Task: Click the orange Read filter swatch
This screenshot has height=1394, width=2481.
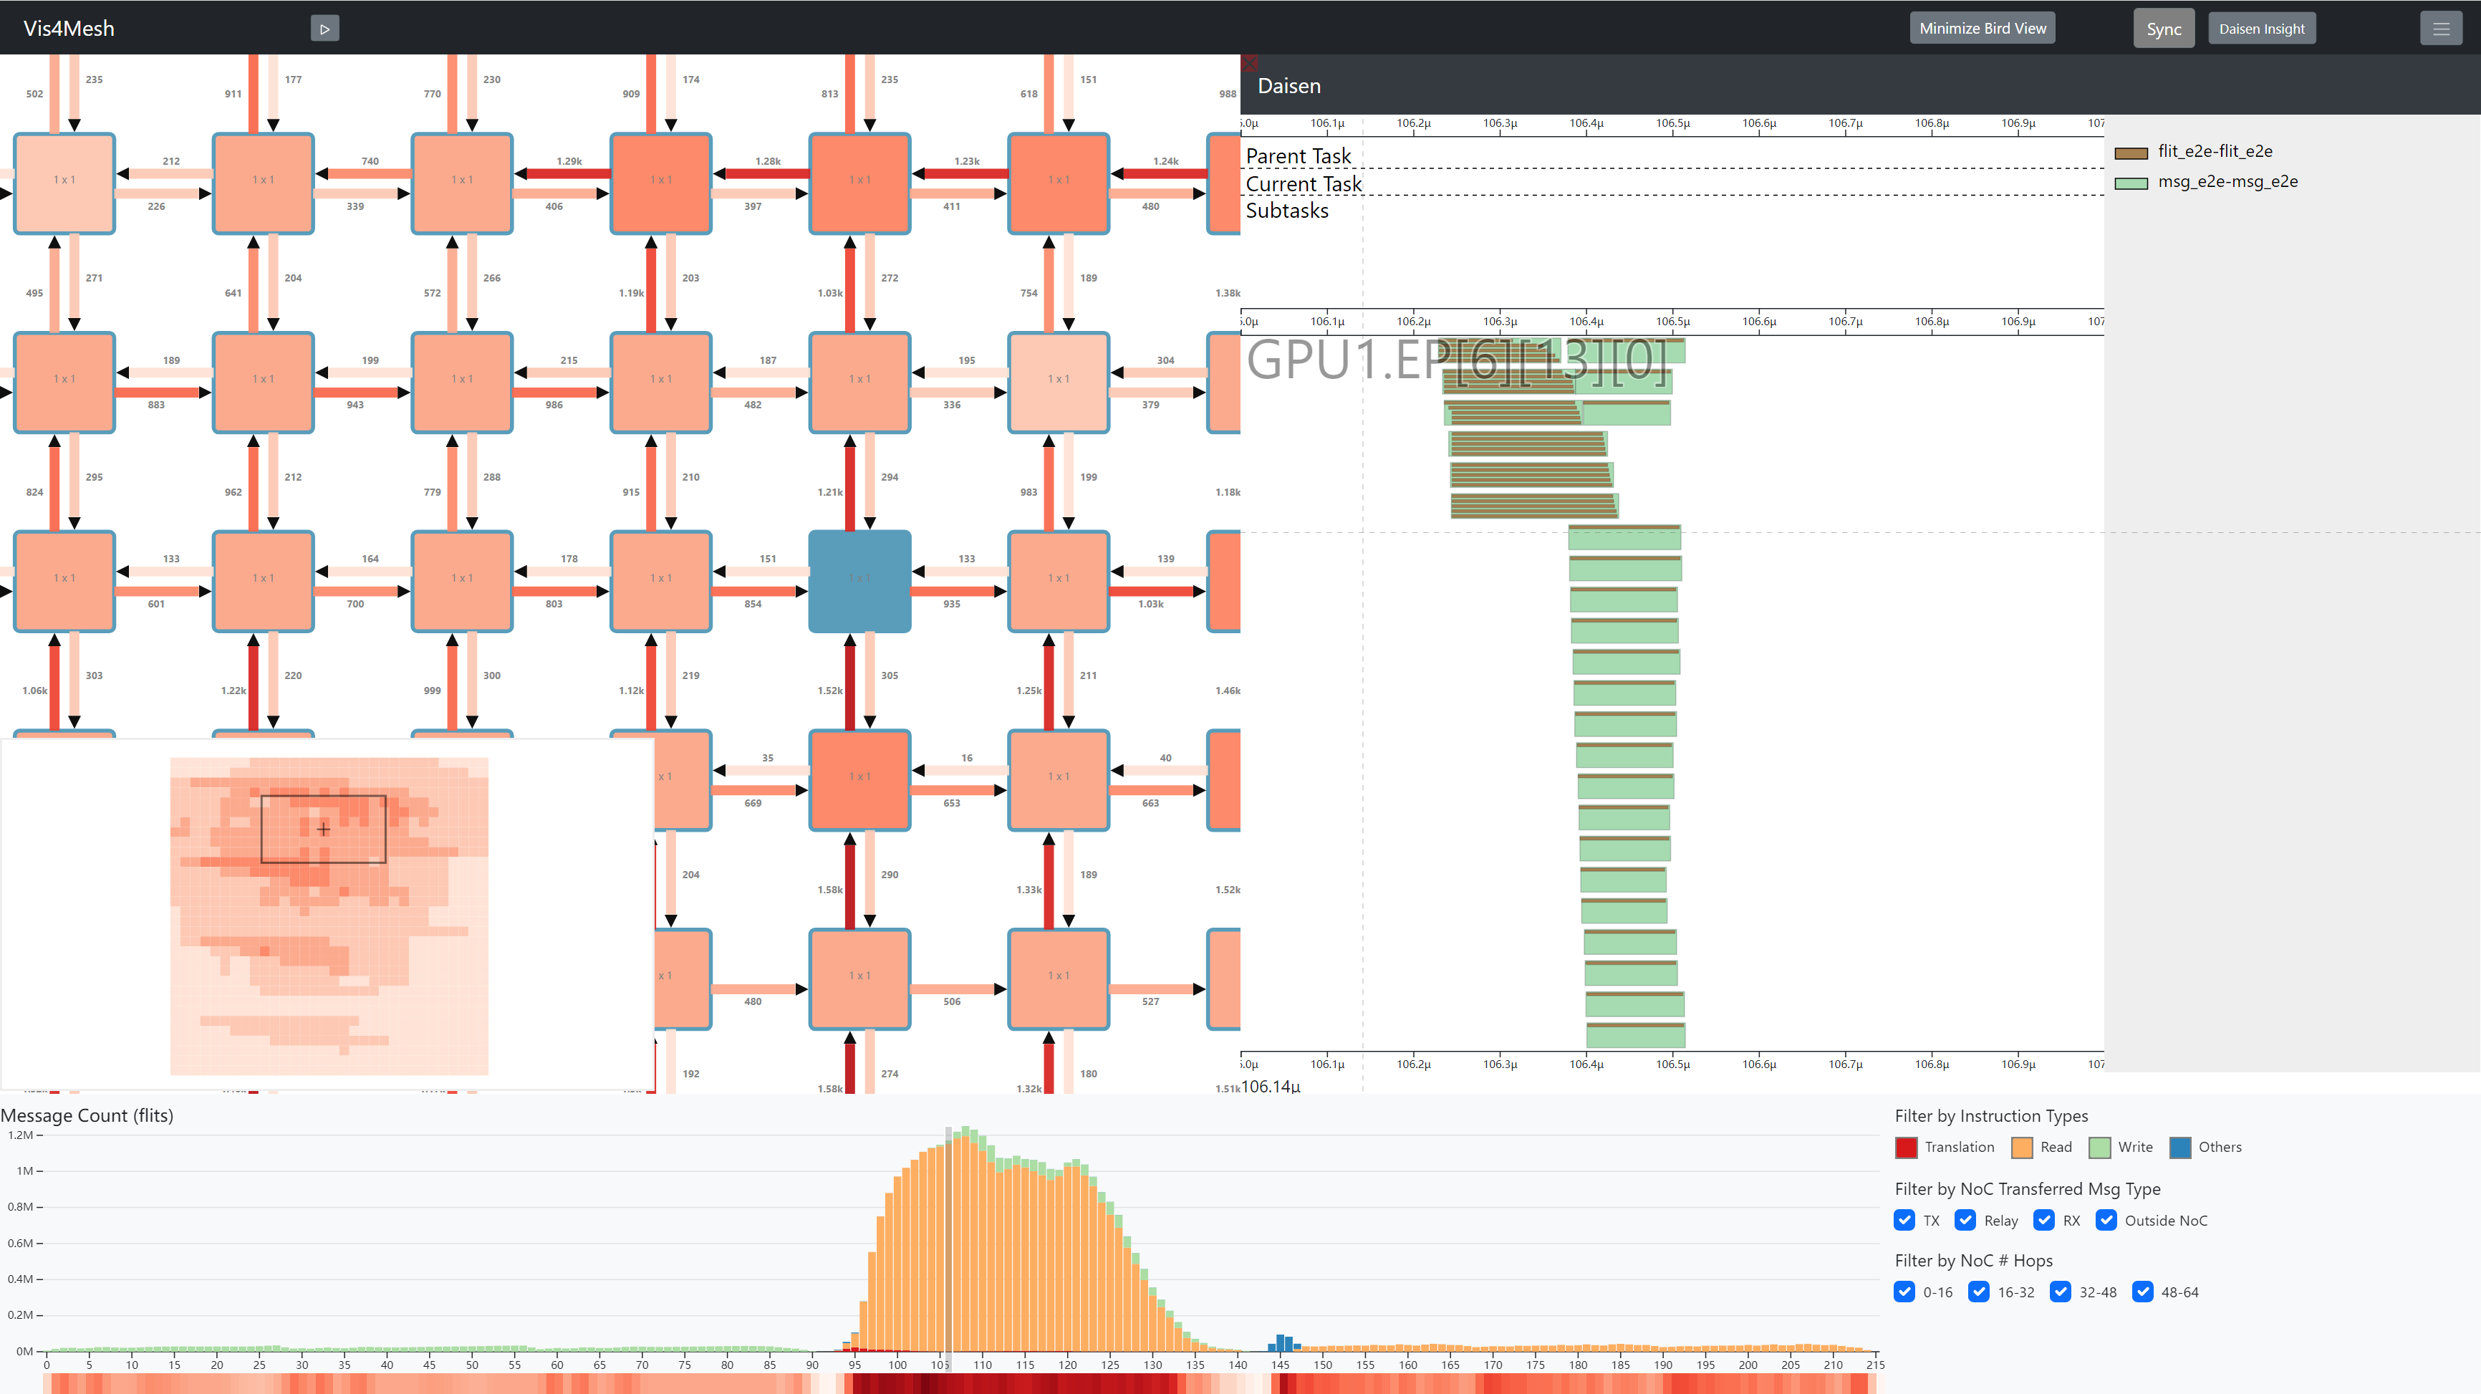Action: click(x=2022, y=1148)
